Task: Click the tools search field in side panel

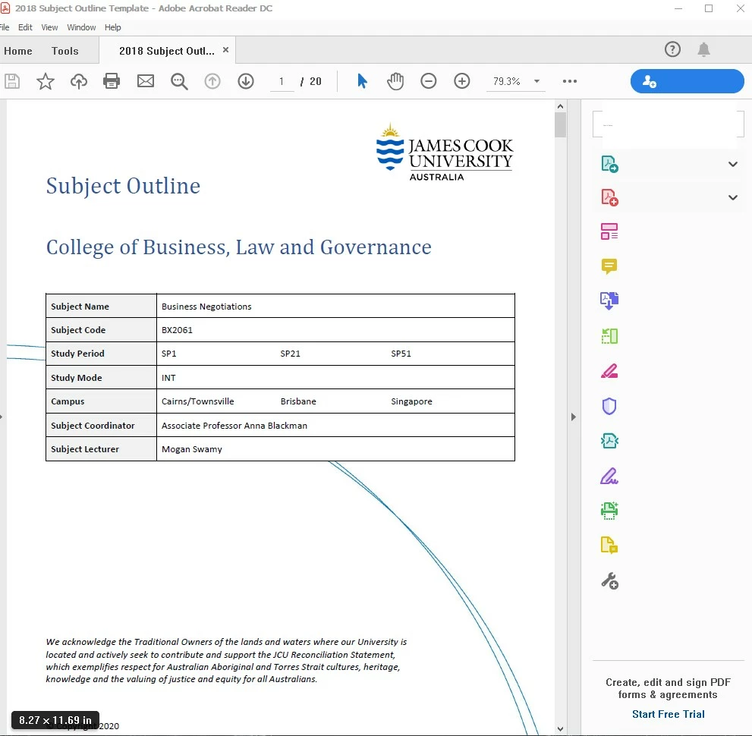Action: [668, 124]
